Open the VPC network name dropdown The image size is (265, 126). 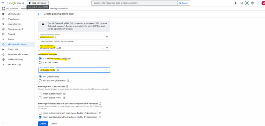[107, 70]
